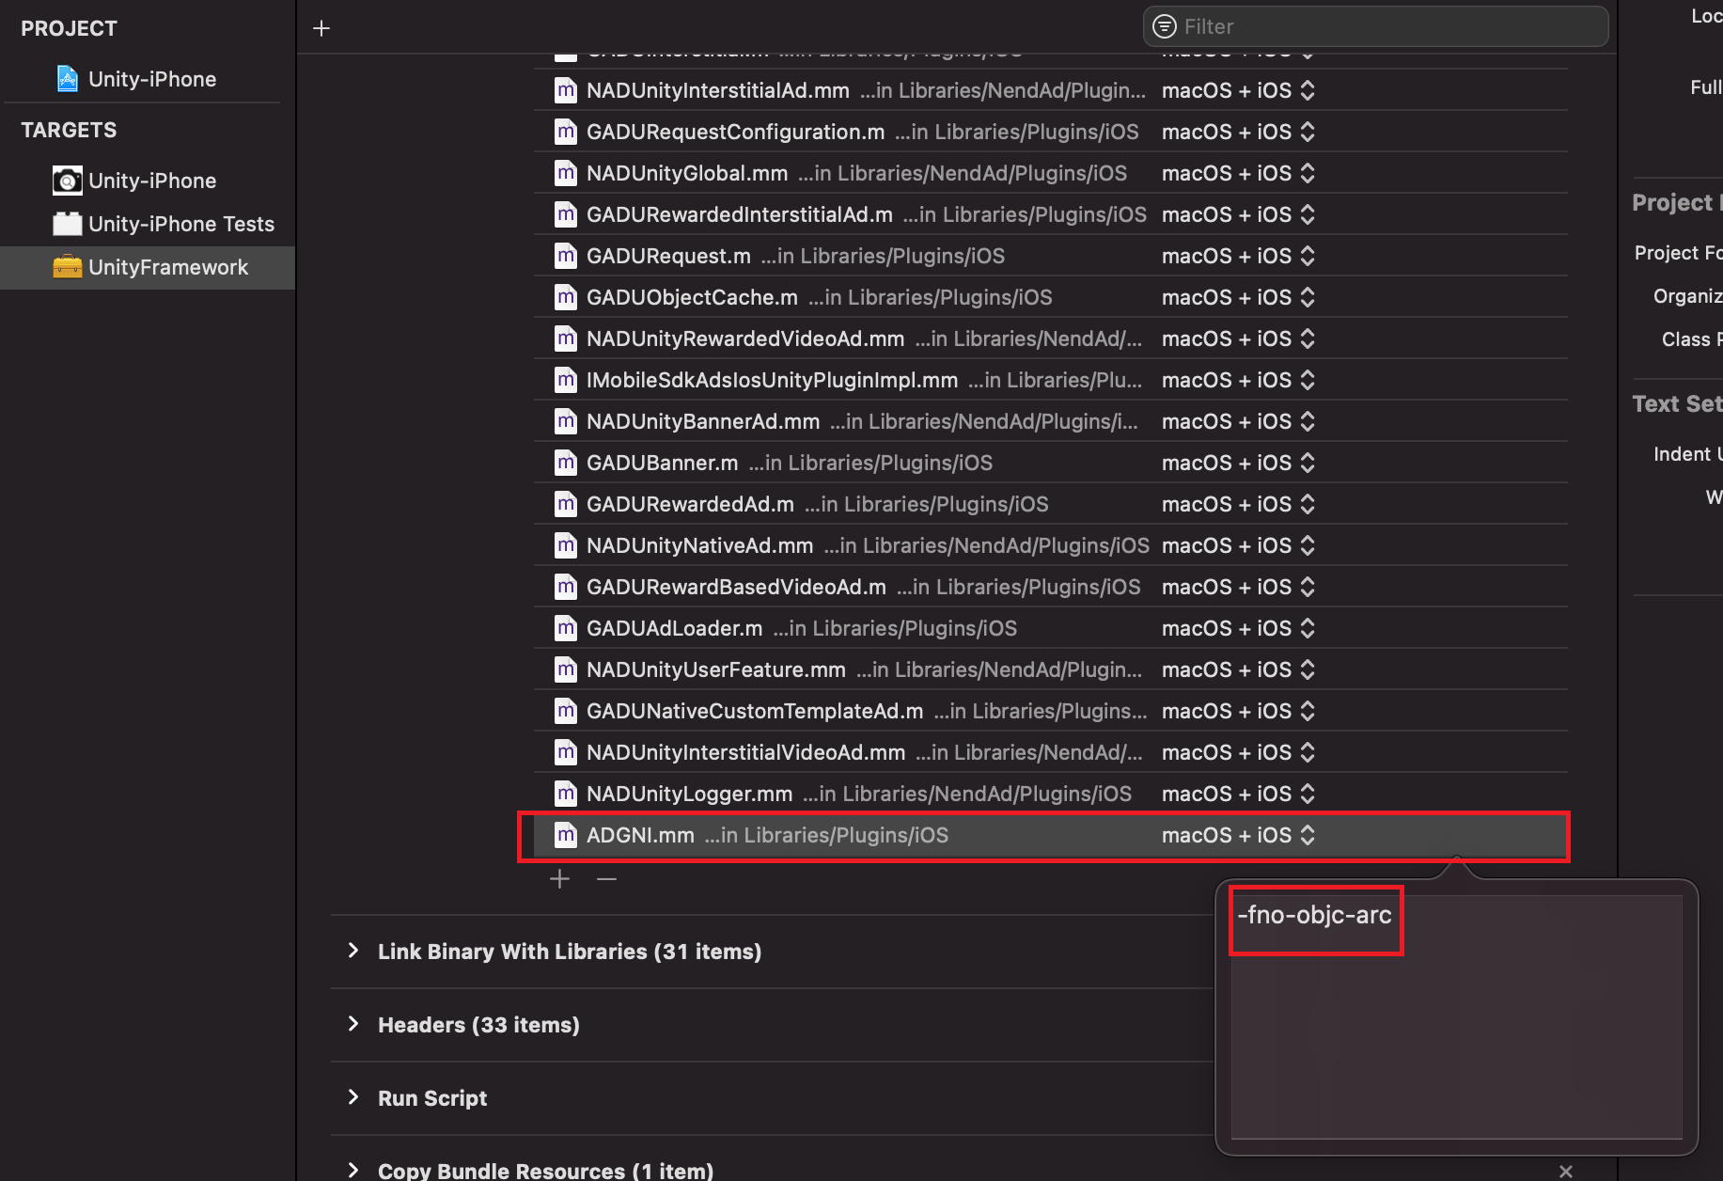This screenshot has height=1181, width=1723.
Task: Select the Unity-iPhone project icon
Action: 66,79
